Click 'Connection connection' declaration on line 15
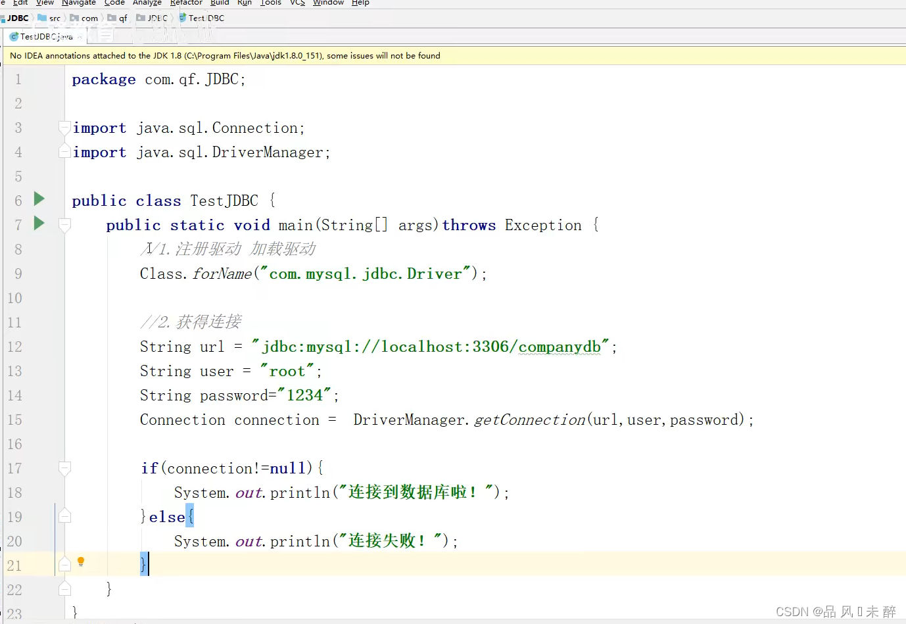This screenshot has height=624, width=906. click(229, 420)
